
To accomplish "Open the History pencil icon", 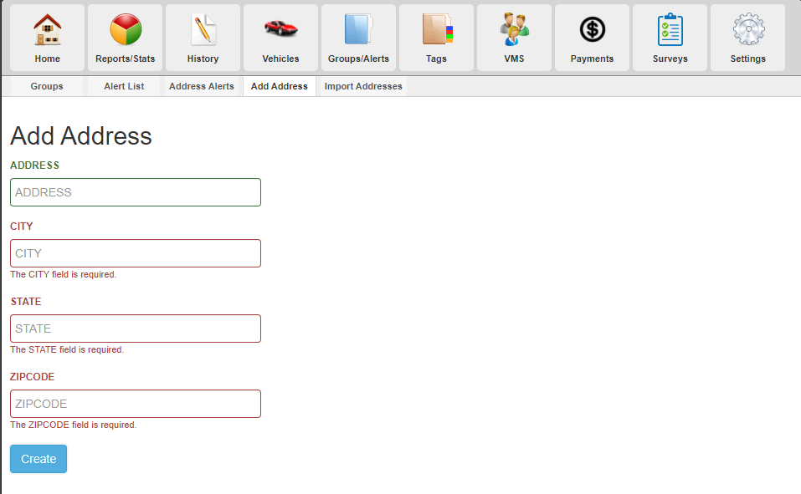I will (203, 29).
